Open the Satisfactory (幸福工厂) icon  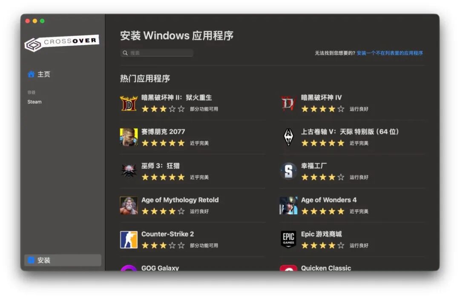tap(288, 171)
